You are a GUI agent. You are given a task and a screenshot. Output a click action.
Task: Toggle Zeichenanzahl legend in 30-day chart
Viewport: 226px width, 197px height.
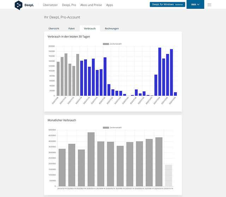pyautogui.click(x=112, y=44)
